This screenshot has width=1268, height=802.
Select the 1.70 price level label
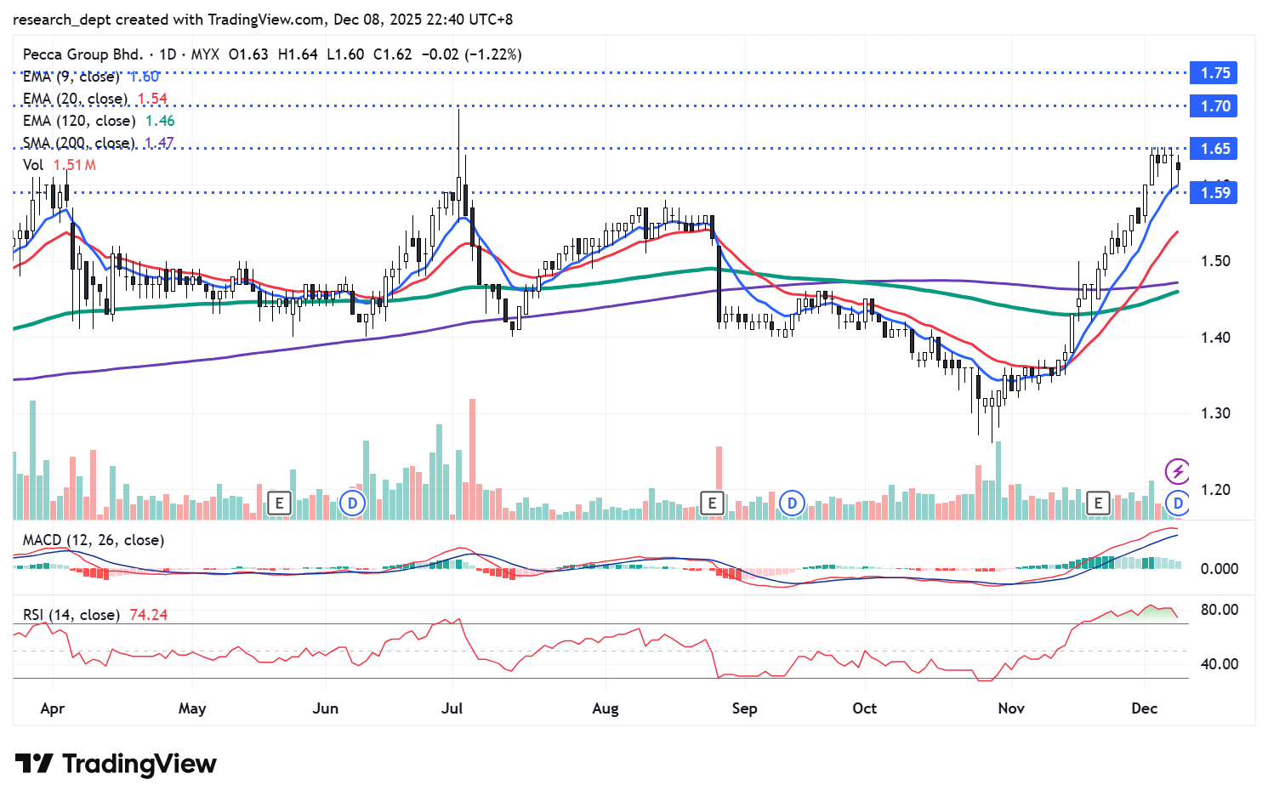click(1214, 106)
